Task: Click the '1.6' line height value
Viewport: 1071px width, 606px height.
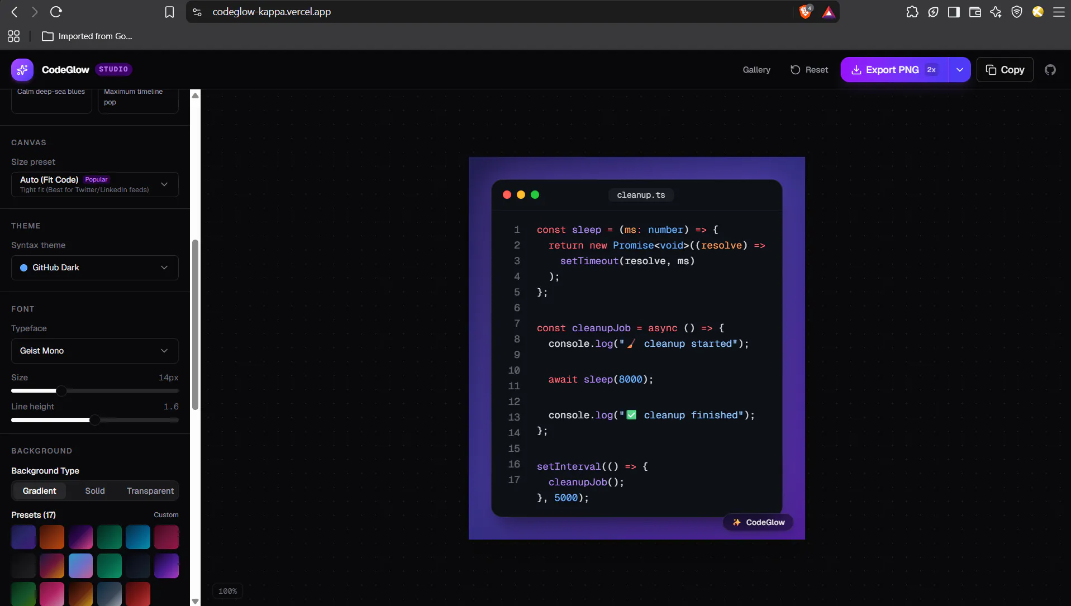Action: (171, 407)
